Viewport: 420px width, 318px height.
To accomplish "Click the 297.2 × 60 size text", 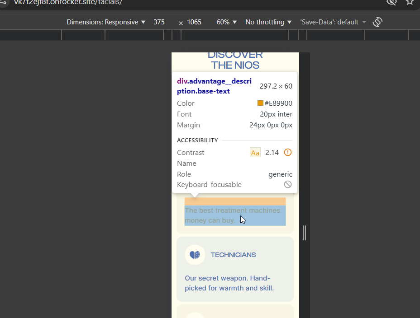I will tap(276, 86).
